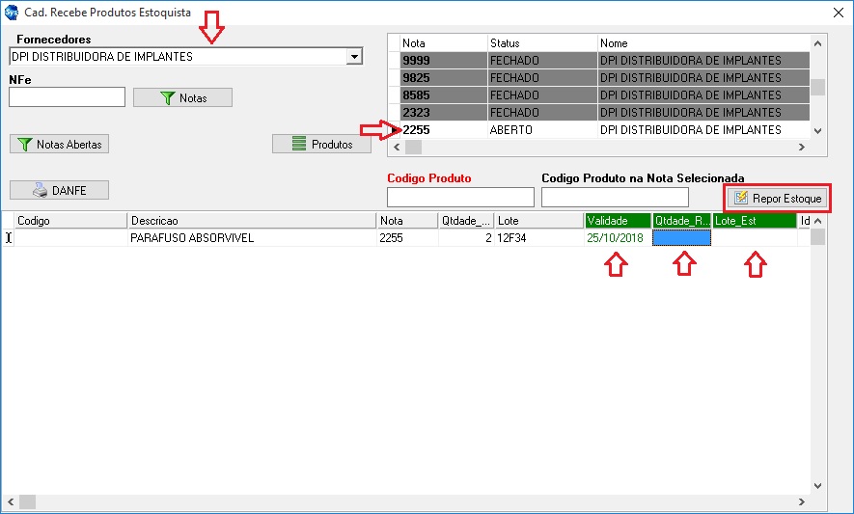Click the Sys application icon in title bar

[12, 12]
